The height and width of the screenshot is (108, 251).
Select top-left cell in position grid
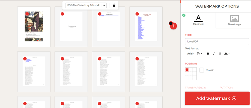point(187,70)
